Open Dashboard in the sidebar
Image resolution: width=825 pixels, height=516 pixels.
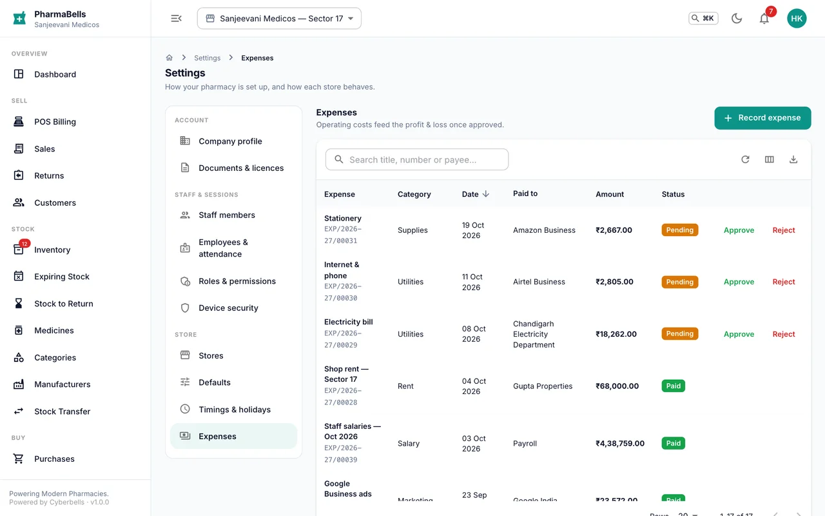click(75, 74)
